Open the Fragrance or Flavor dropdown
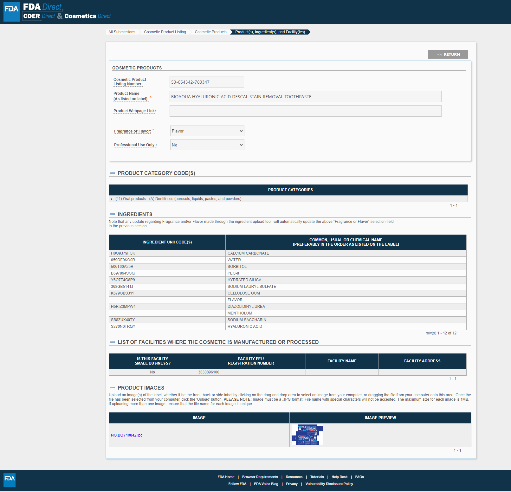The image size is (511, 492). (207, 131)
